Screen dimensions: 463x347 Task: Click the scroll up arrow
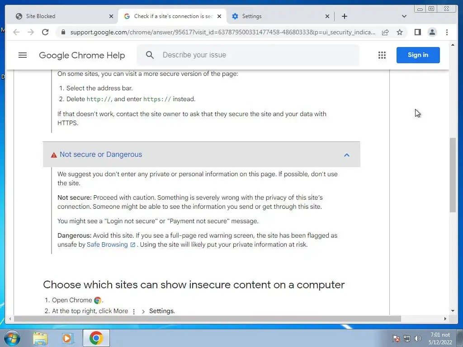pos(453,45)
